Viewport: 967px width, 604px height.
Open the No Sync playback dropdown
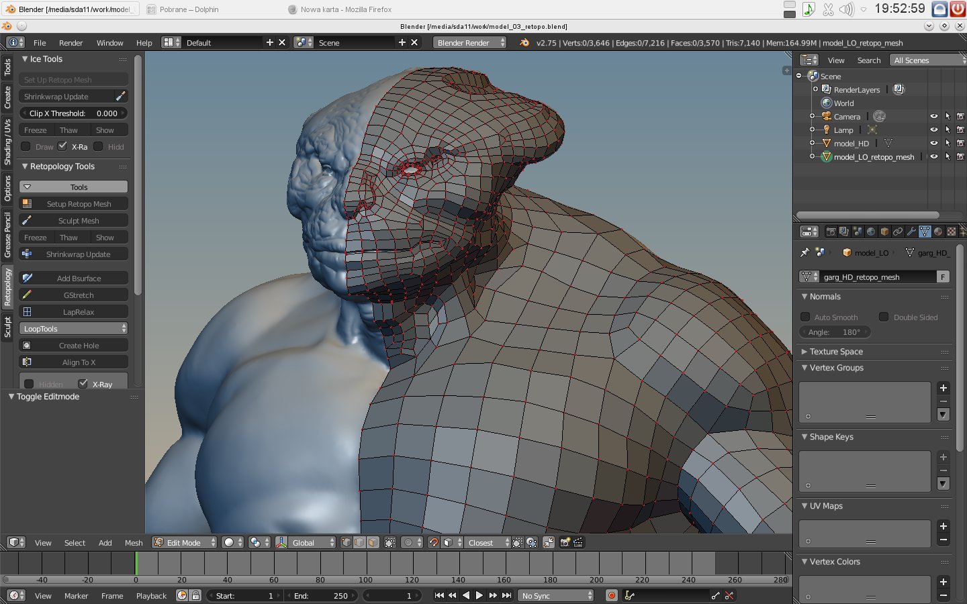(557, 595)
